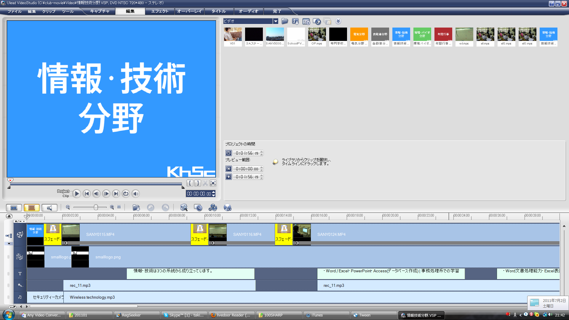Image resolution: width=569 pixels, height=320 pixels.
Task: Step to the previous frame
Action: point(96,193)
